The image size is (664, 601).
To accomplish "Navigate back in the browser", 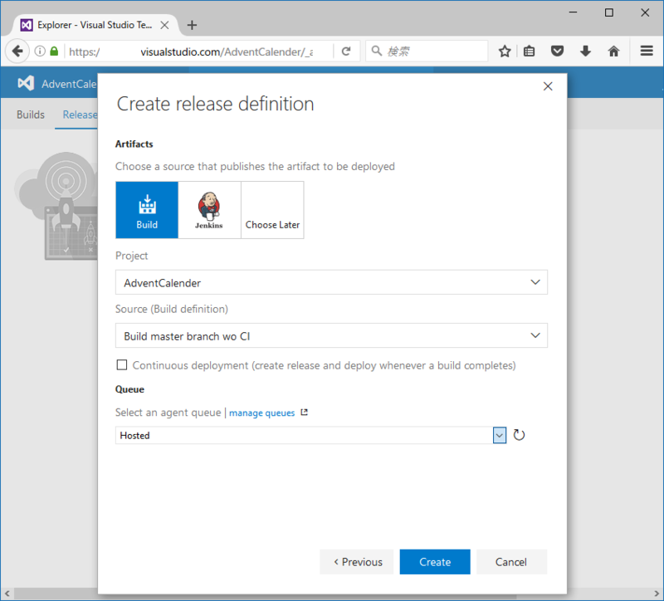I will tap(17, 51).
